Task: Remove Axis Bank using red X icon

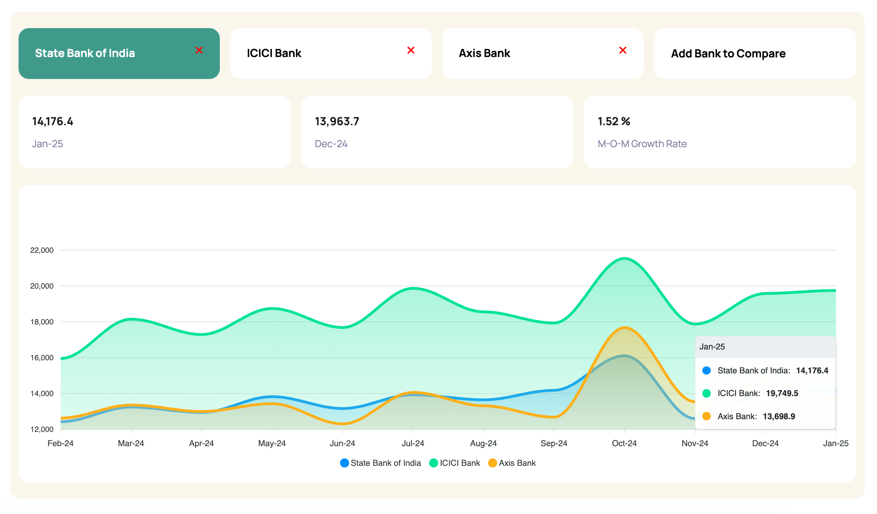Action: click(622, 50)
